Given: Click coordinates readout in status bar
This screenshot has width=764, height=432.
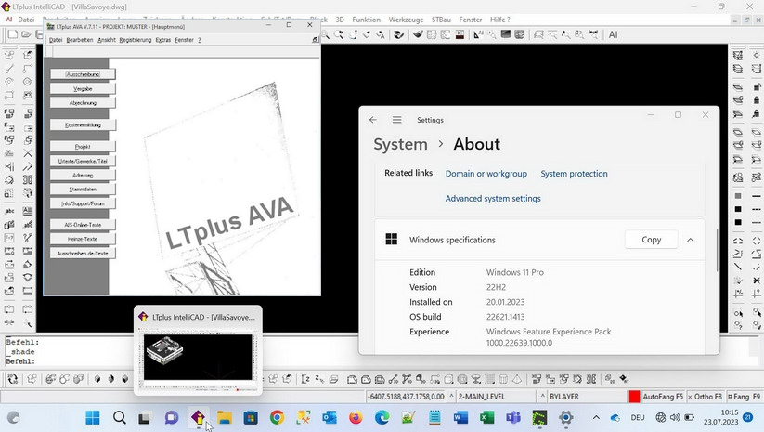Looking at the screenshot, I should click(406, 397).
